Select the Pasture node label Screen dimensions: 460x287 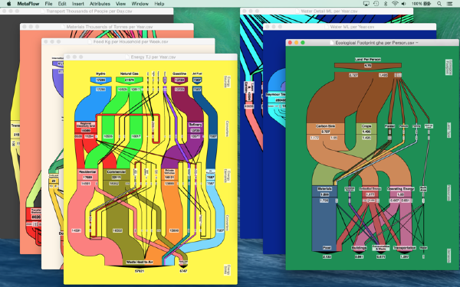[404, 126]
